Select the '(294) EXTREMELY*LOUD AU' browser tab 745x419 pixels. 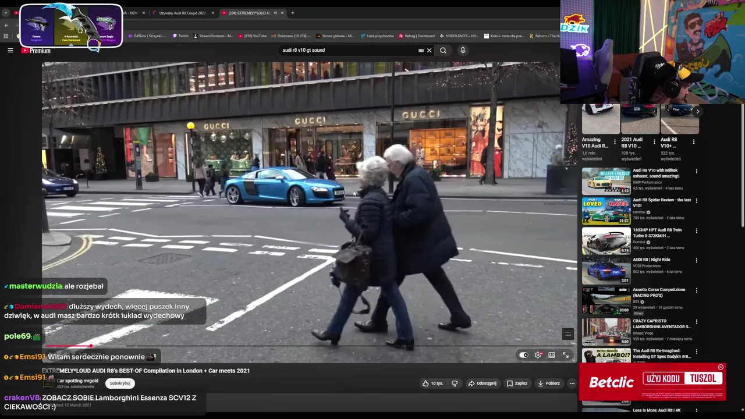249,13
